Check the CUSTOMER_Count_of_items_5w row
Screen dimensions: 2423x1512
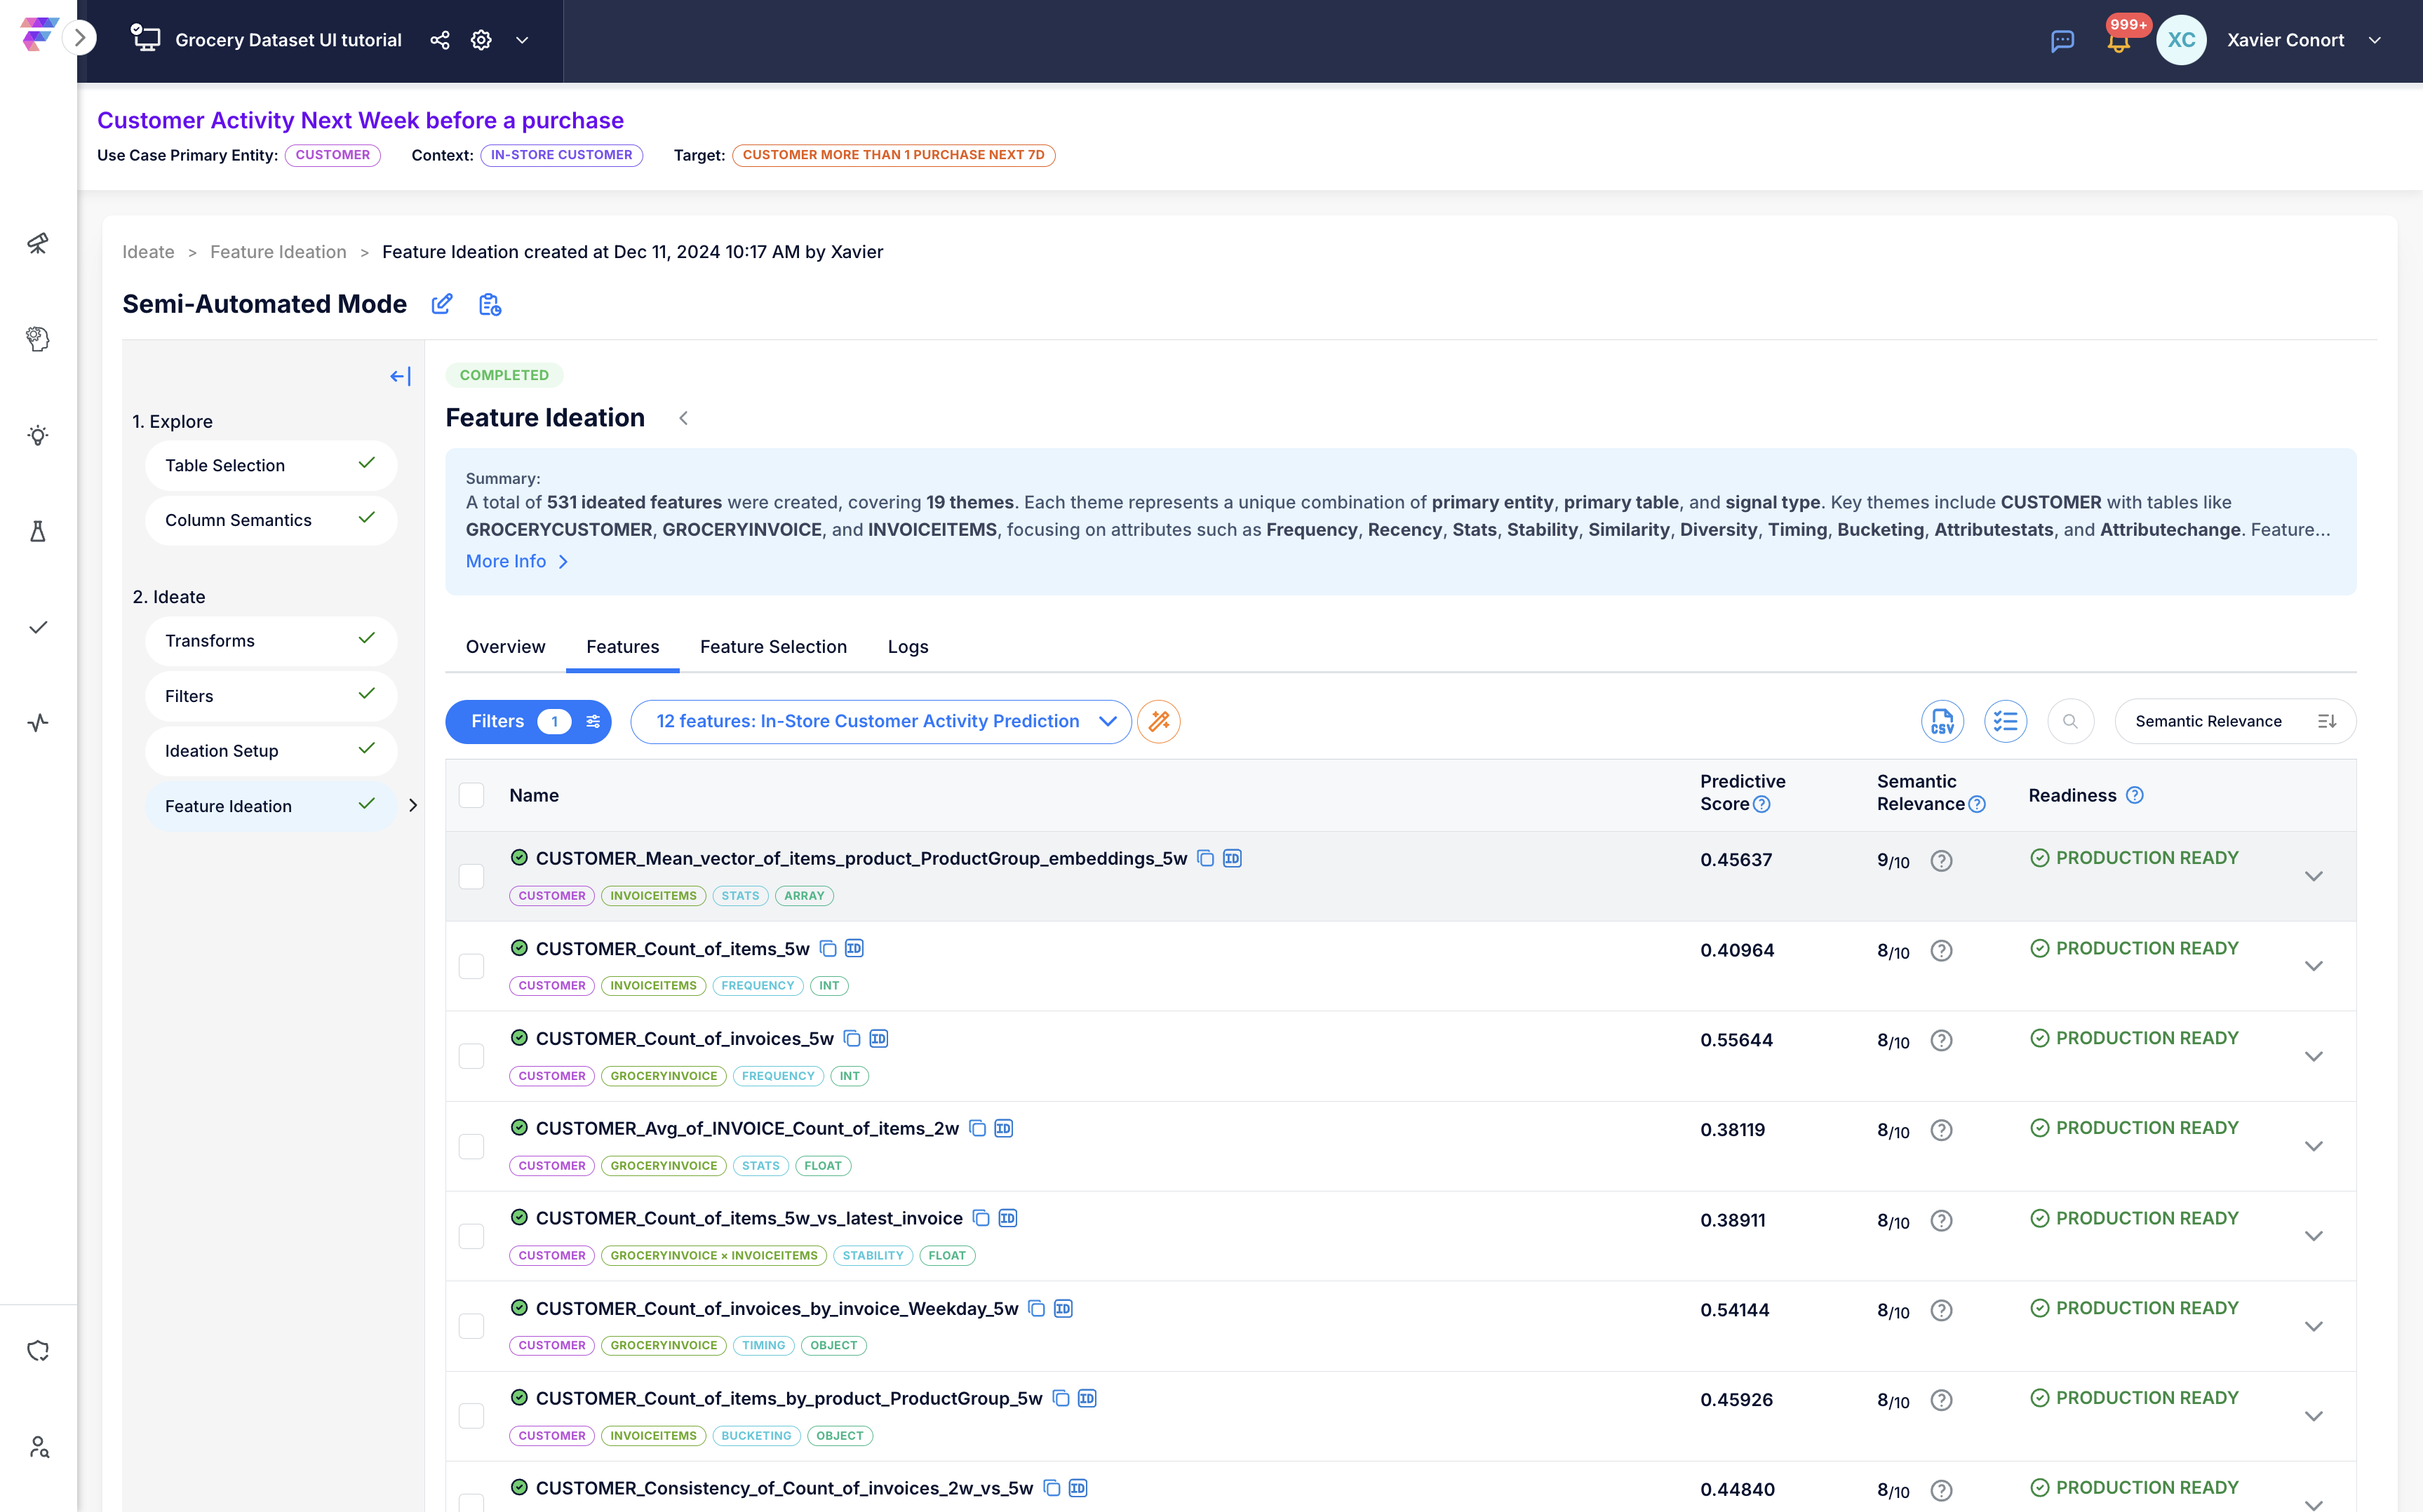[471, 966]
